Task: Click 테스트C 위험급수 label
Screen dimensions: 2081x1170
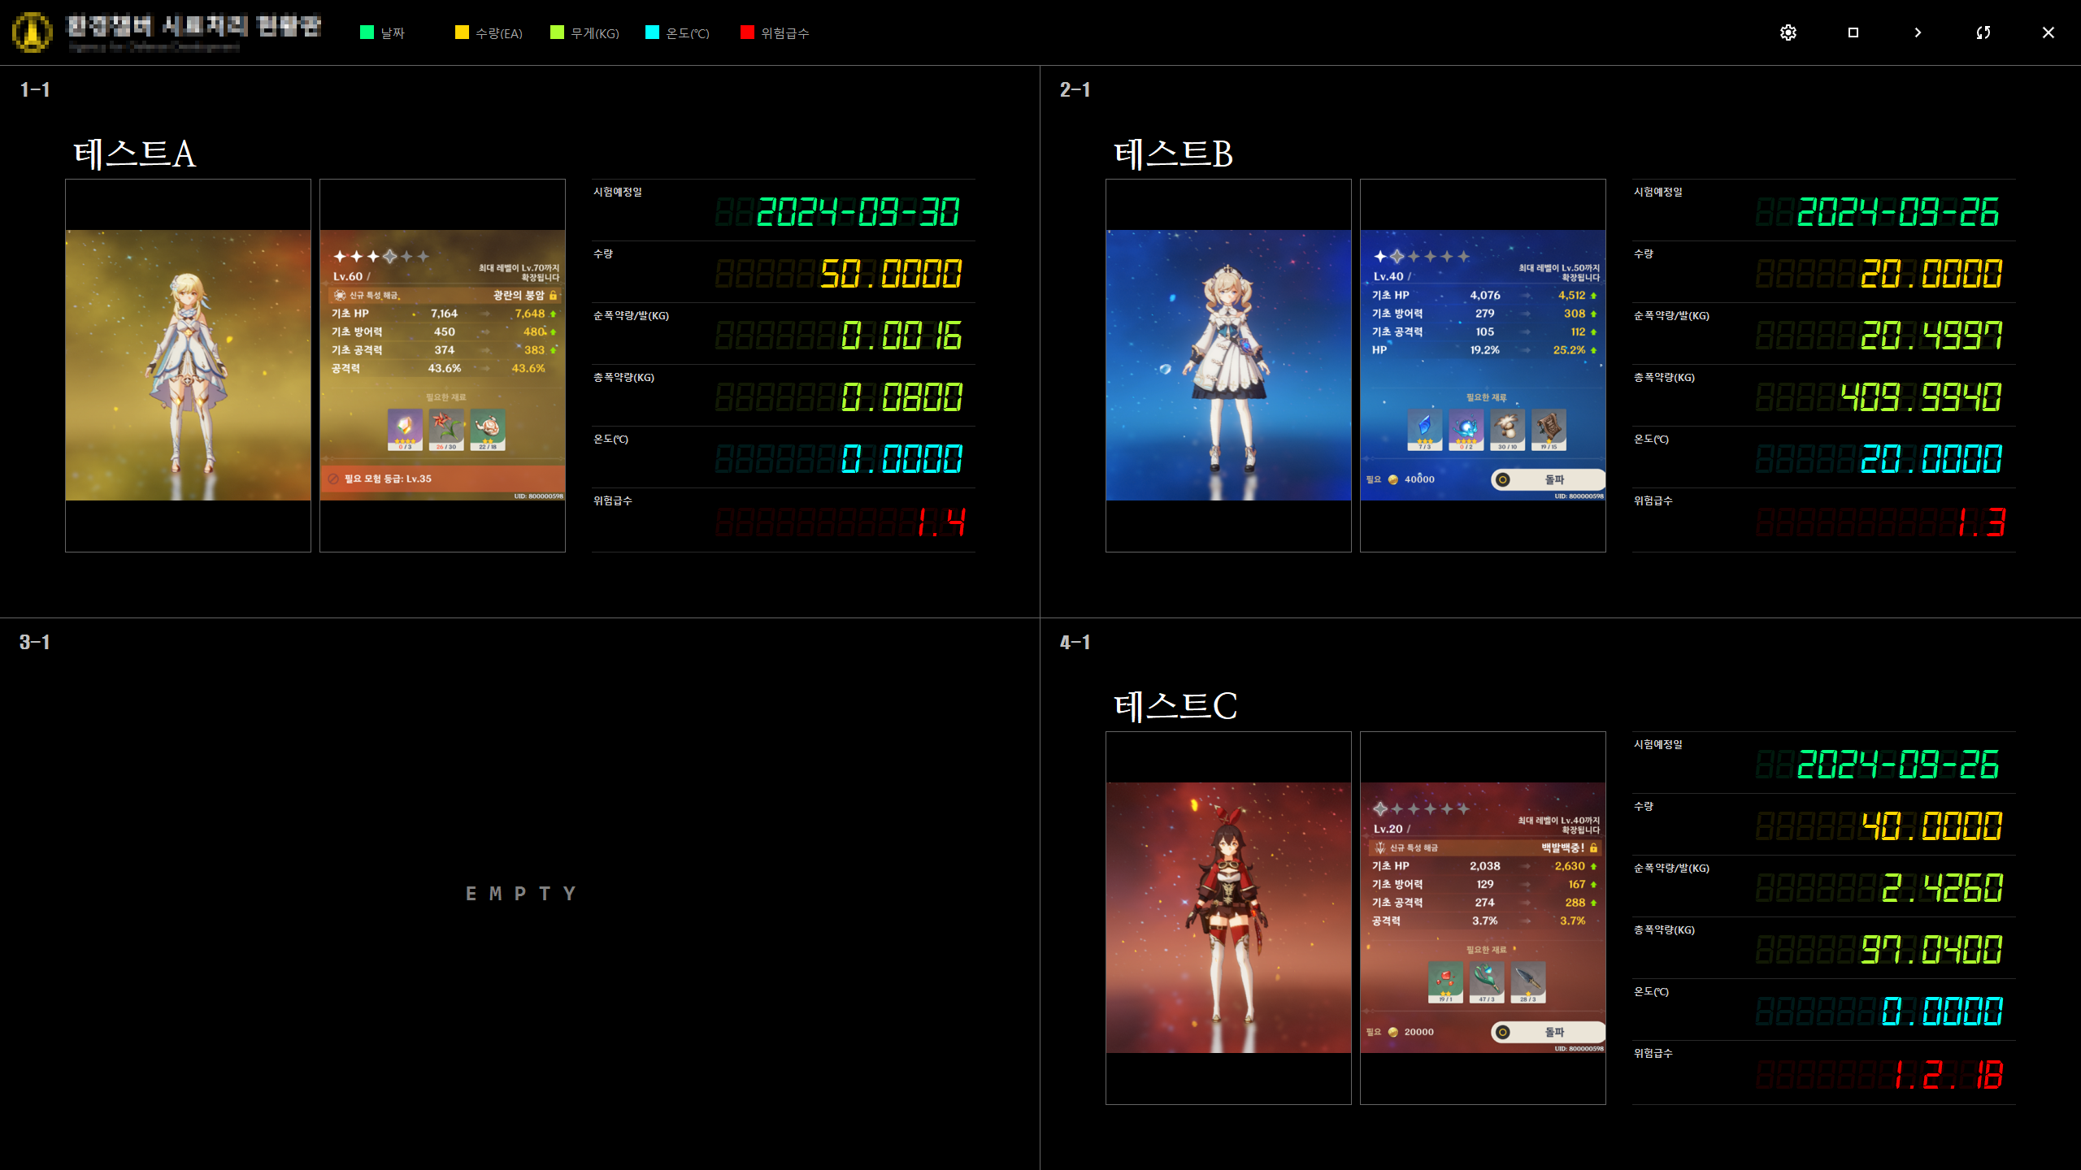Action: point(1653,1053)
